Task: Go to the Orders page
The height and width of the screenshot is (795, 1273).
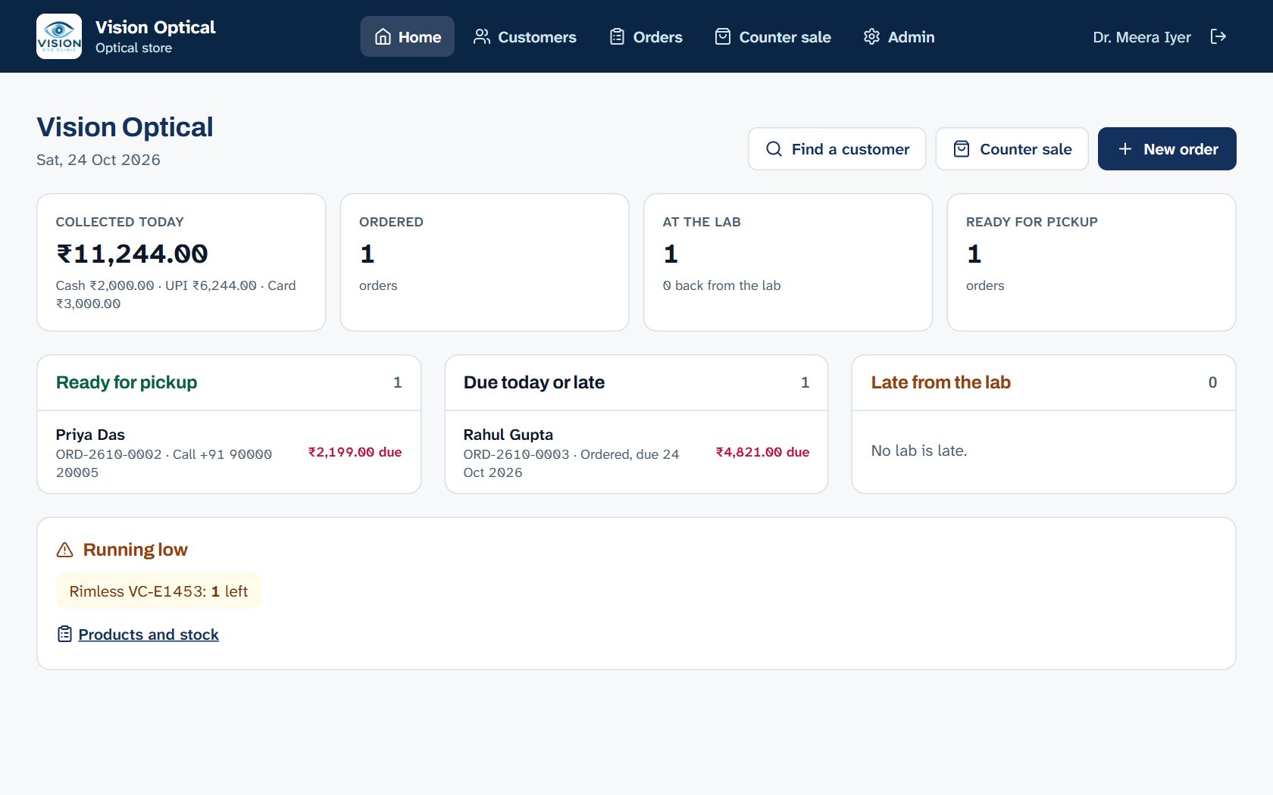Action: click(x=646, y=36)
